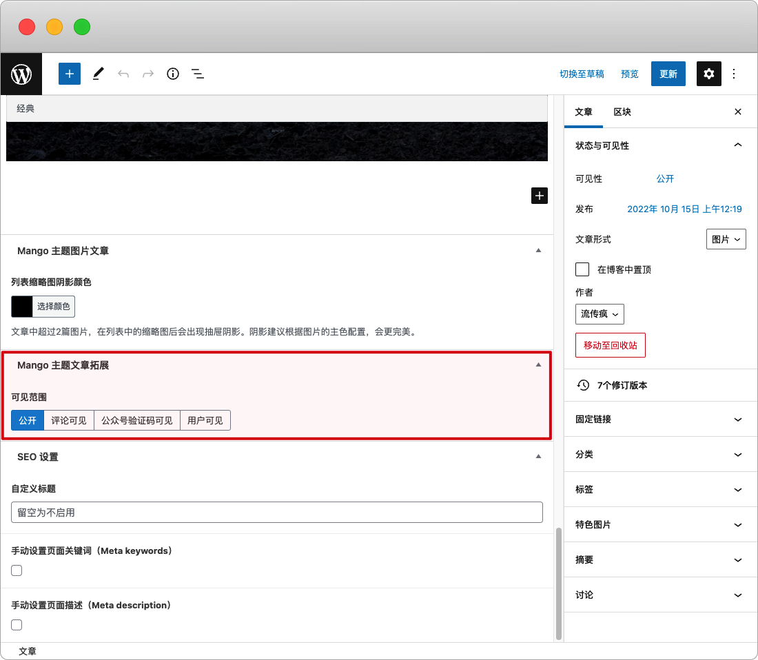This screenshot has height=660, width=758.
Task: Collapse Mango 主题文章拓展 metabox
Action: point(538,364)
